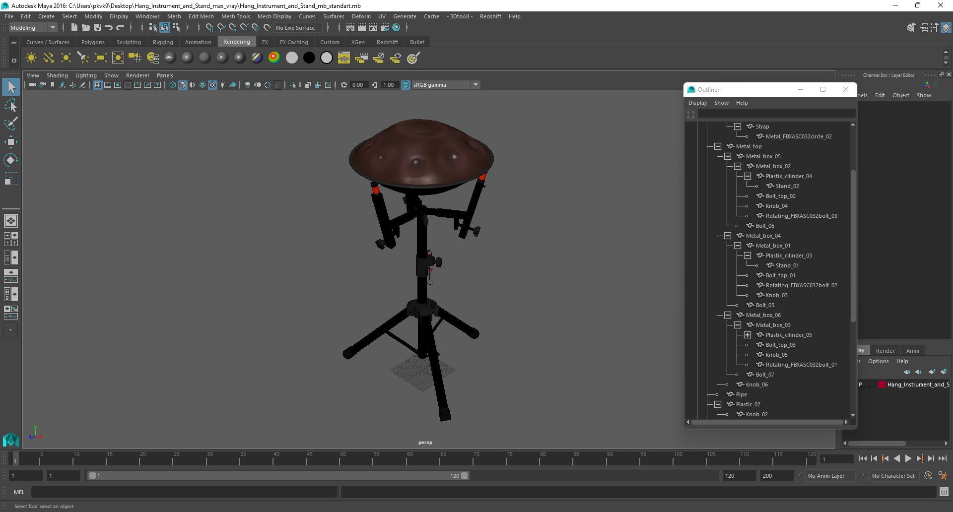
Task: Click the No Live Surface field
Action: pos(298,28)
